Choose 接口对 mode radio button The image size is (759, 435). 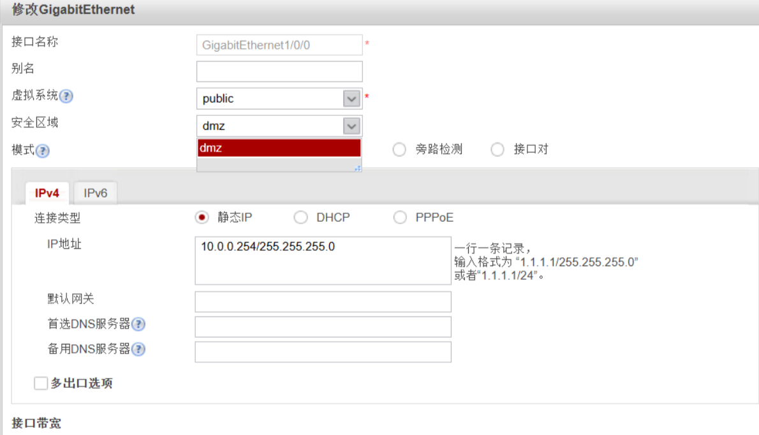pyautogui.click(x=497, y=149)
